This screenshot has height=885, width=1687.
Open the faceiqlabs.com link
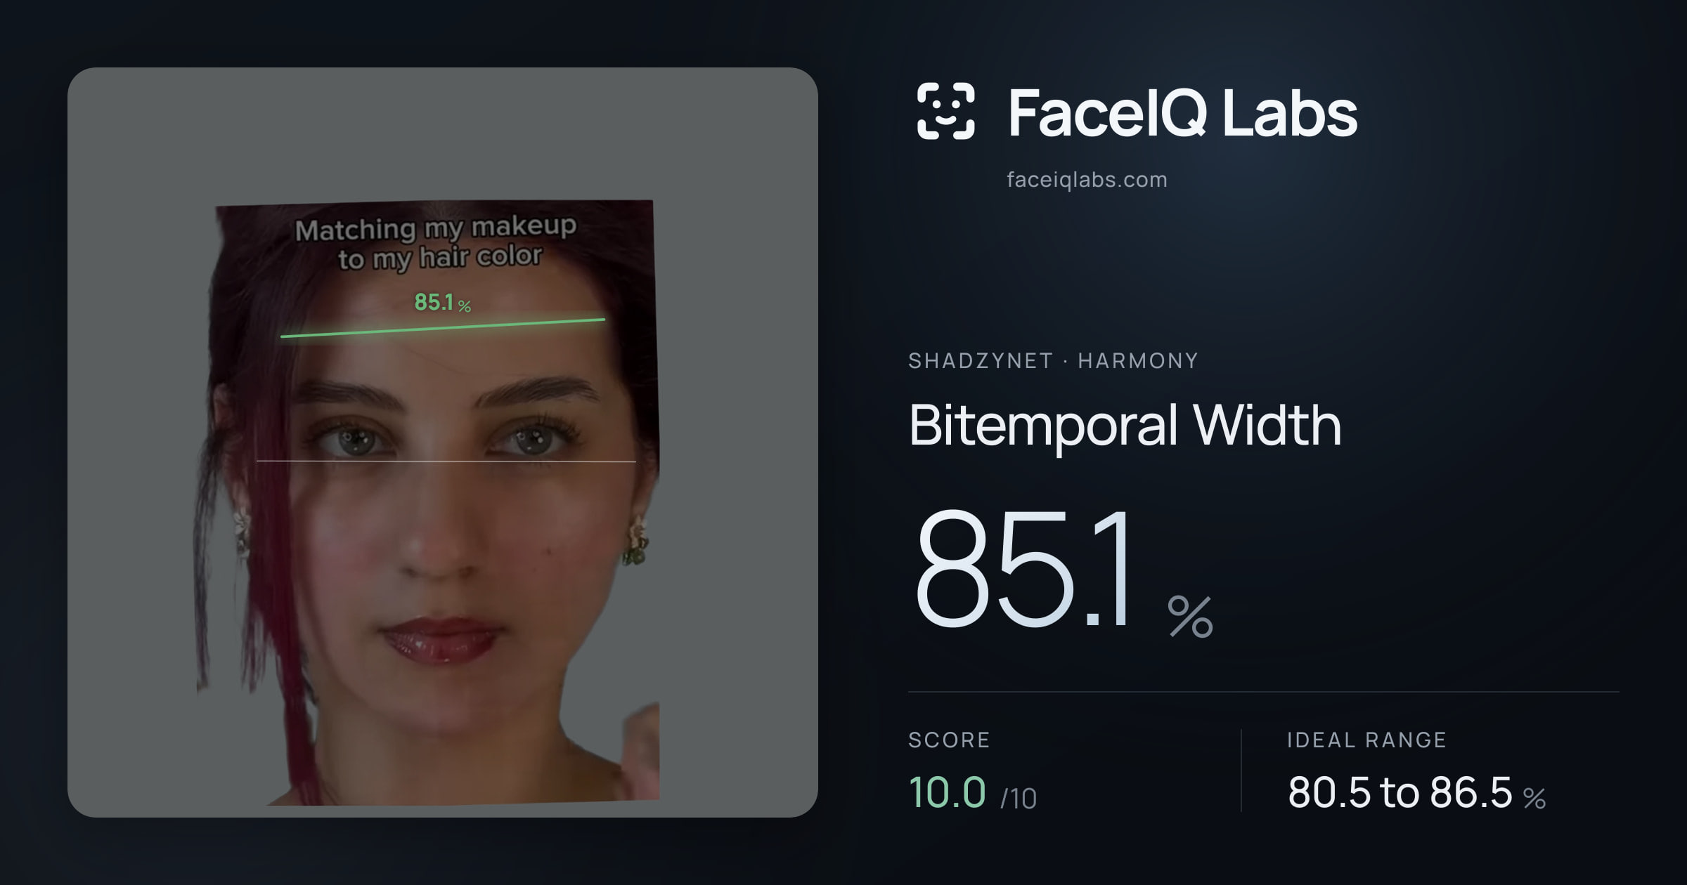tap(1087, 180)
